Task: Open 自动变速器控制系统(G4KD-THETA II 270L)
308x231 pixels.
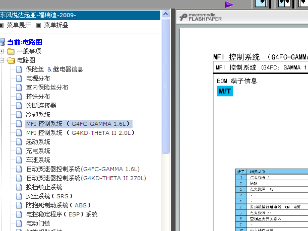Action: tap(86, 178)
